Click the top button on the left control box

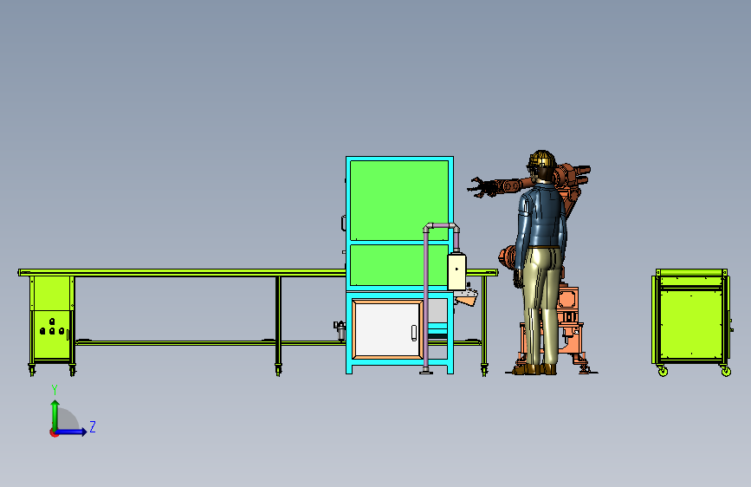[x=52, y=321]
